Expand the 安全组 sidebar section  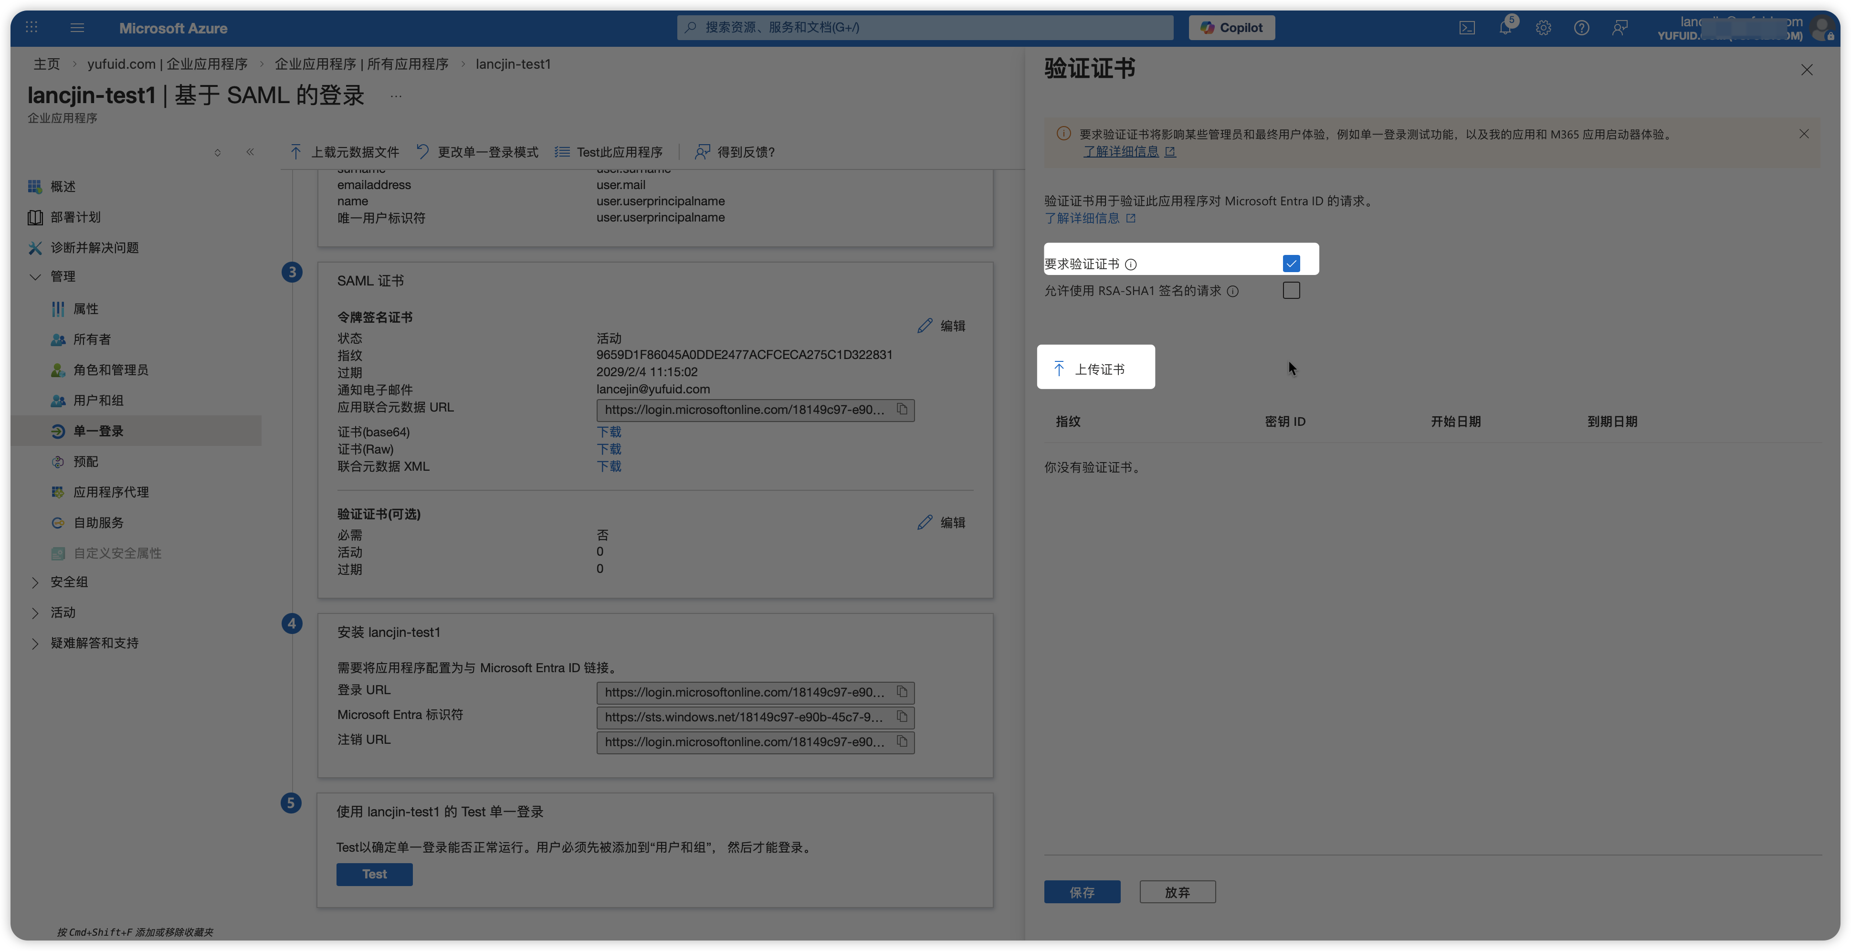pos(35,582)
